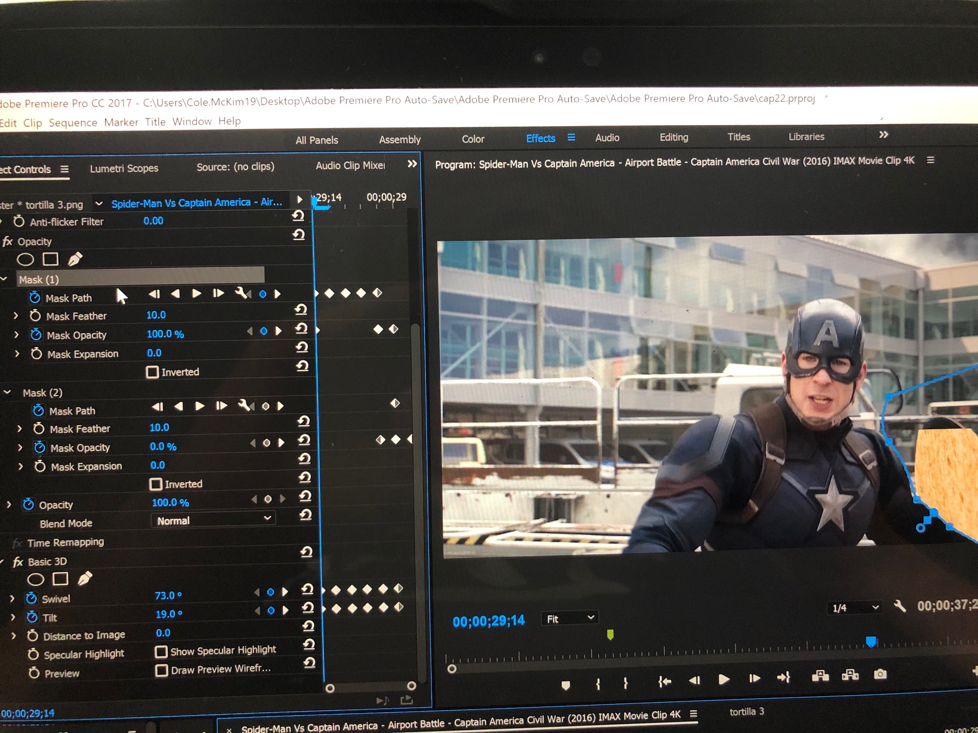Switch to the Audio Clip Mixer tab
The width and height of the screenshot is (978, 733).
[x=350, y=166]
